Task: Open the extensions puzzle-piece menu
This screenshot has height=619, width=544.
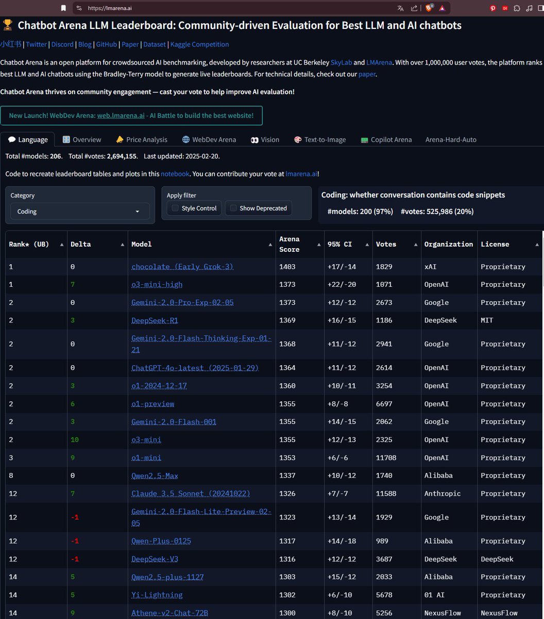Action: pyautogui.click(x=517, y=8)
